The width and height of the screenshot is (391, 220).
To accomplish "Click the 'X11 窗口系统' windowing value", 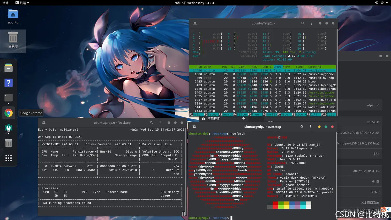I will click(x=370, y=203).
